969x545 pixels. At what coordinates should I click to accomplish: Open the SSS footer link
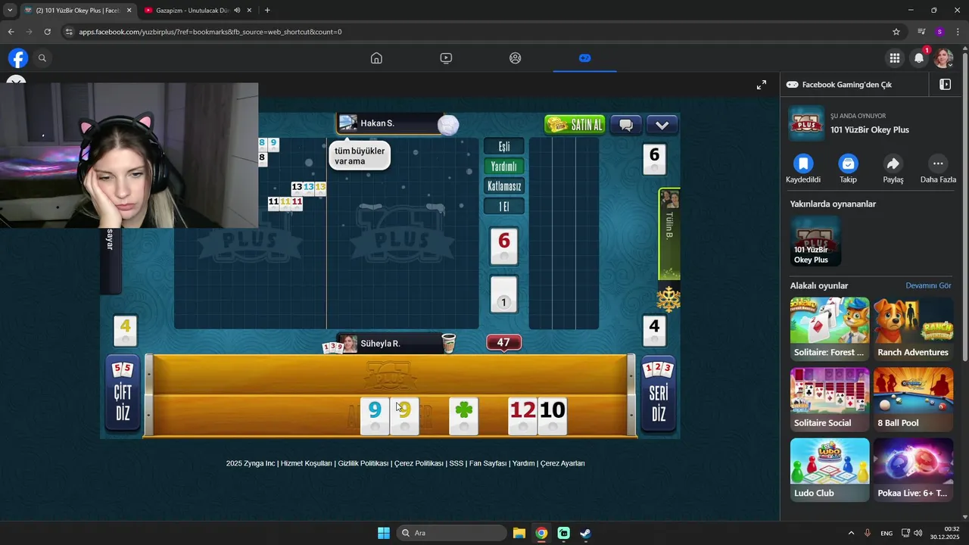coord(456,463)
